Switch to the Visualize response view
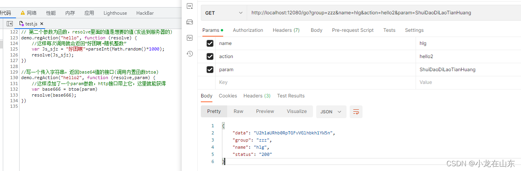This screenshot has width=521, height=171. [x=297, y=111]
